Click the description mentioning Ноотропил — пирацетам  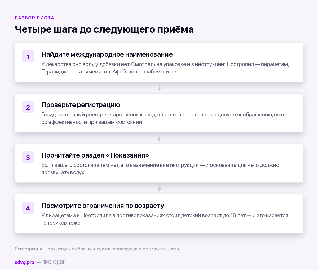(x=165, y=68)
